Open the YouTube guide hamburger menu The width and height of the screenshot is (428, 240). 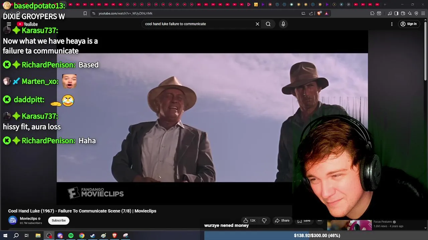[x=9, y=24]
